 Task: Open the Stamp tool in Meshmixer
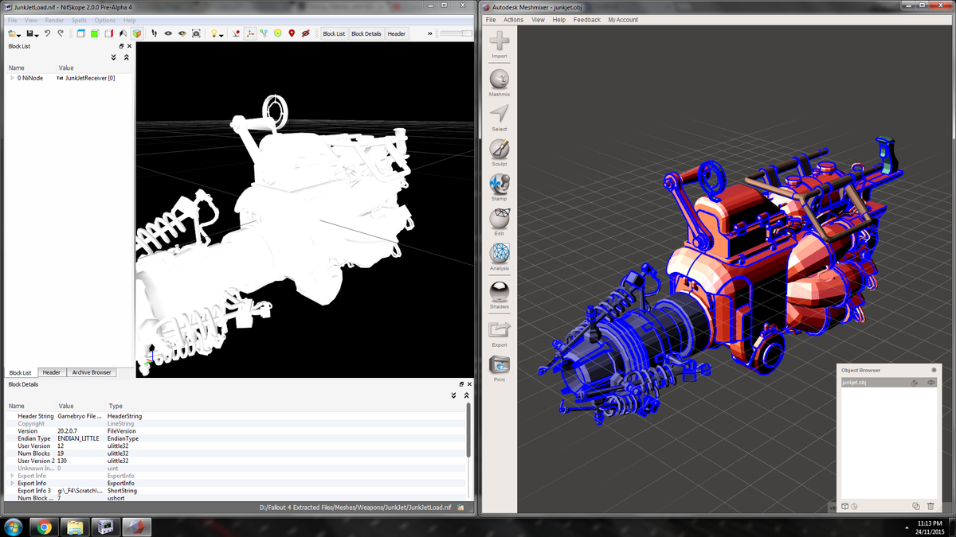(500, 188)
